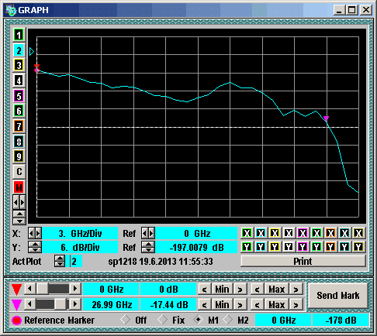Toggle orange X autoscale button for plot 7

330,233
